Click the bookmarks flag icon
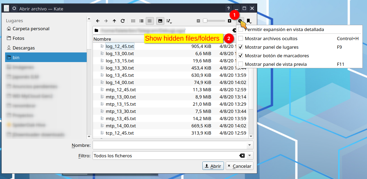Image resolution: width=367 pixels, height=179 pixels. point(248,21)
